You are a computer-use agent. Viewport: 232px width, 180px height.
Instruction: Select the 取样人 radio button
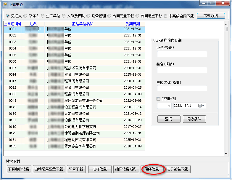point(25,16)
